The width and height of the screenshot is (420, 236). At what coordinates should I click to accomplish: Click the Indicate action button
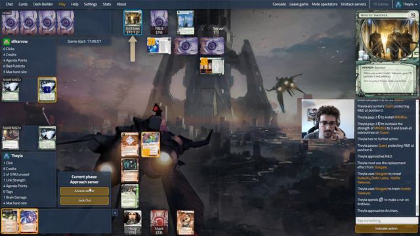387,229
